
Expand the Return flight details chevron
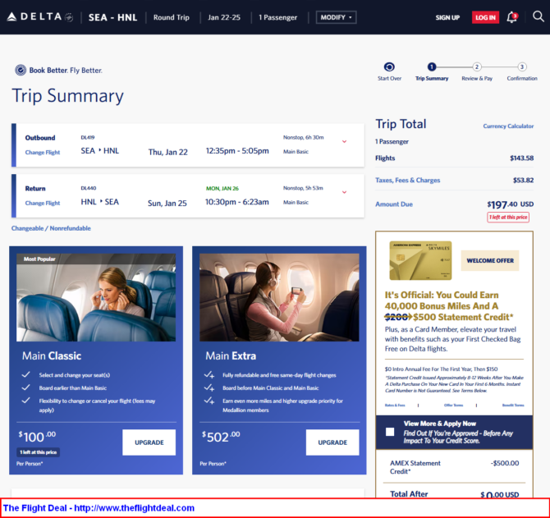(x=344, y=192)
